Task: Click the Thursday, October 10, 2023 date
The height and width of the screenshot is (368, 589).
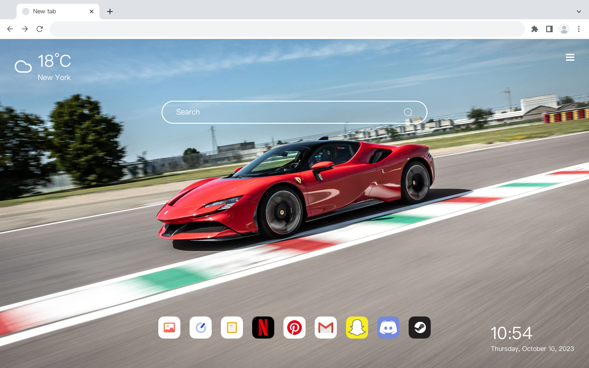Action: click(x=532, y=349)
